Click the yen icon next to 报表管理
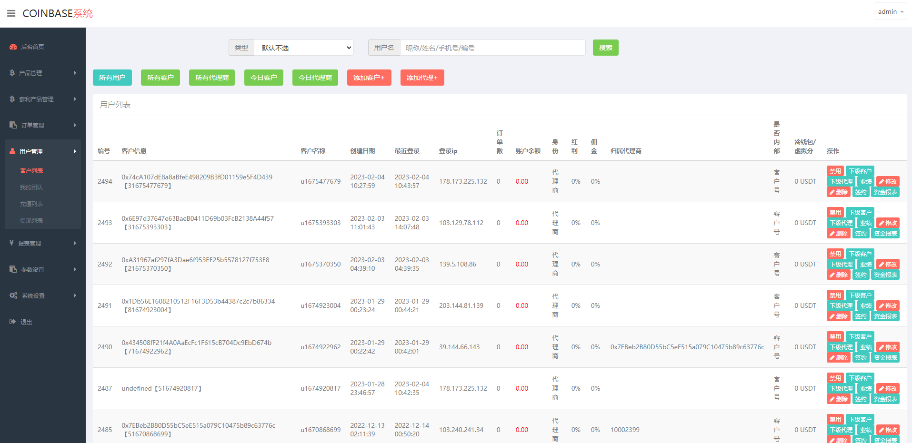 click(12, 243)
